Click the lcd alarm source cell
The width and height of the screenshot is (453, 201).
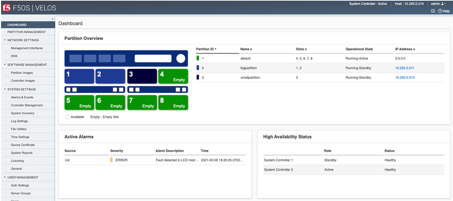(x=67, y=160)
